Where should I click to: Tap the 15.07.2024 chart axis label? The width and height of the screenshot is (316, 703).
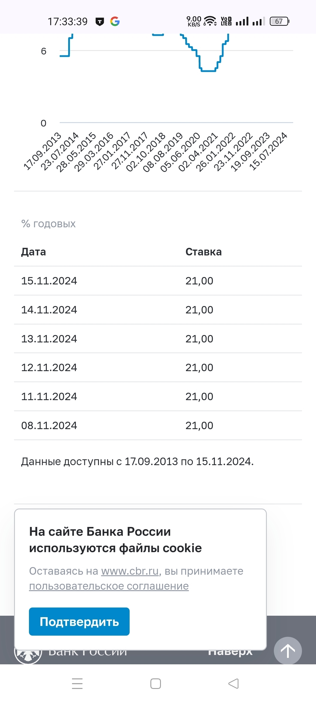268,151
